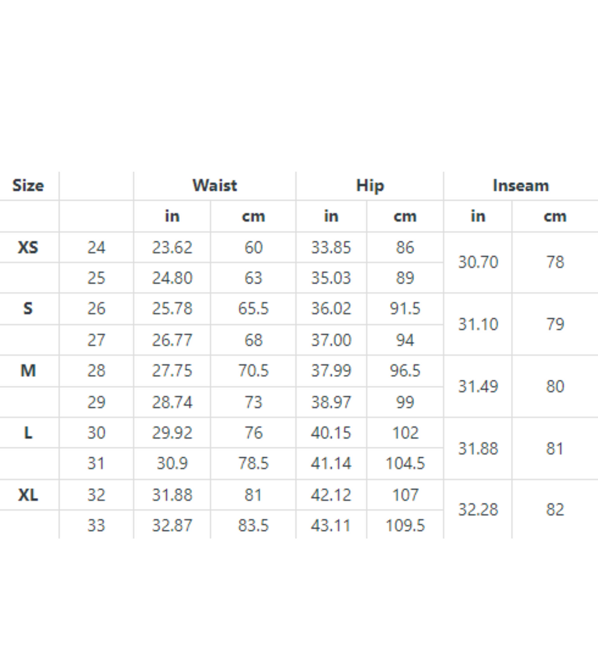This screenshot has height=672, width=598.
Task: Select hip value 37.00 inches
Action: (331, 340)
